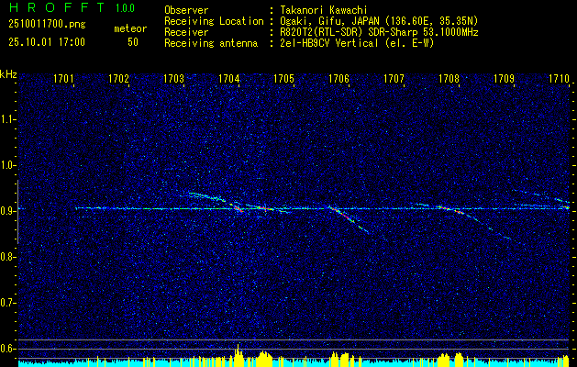Screen dimensions: 577x367
Task: Click the 0.7 kHz axis label
Action: (x=7, y=303)
